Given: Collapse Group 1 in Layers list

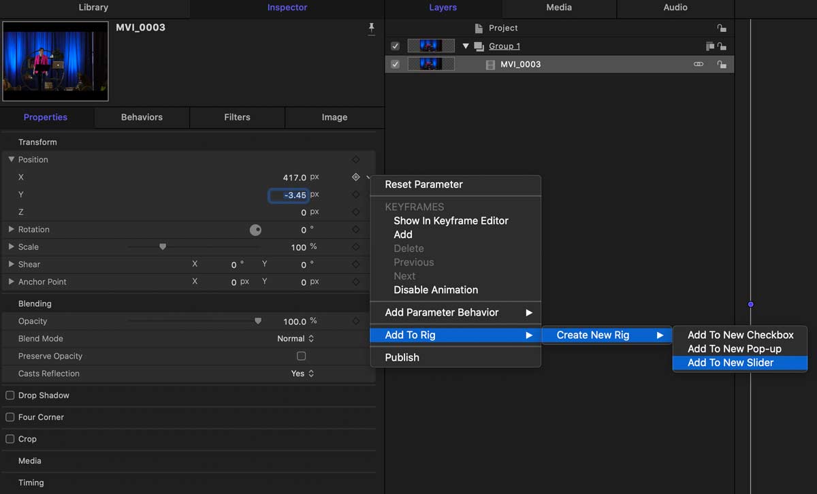Looking at the screenshot, I should pos(466,46).
